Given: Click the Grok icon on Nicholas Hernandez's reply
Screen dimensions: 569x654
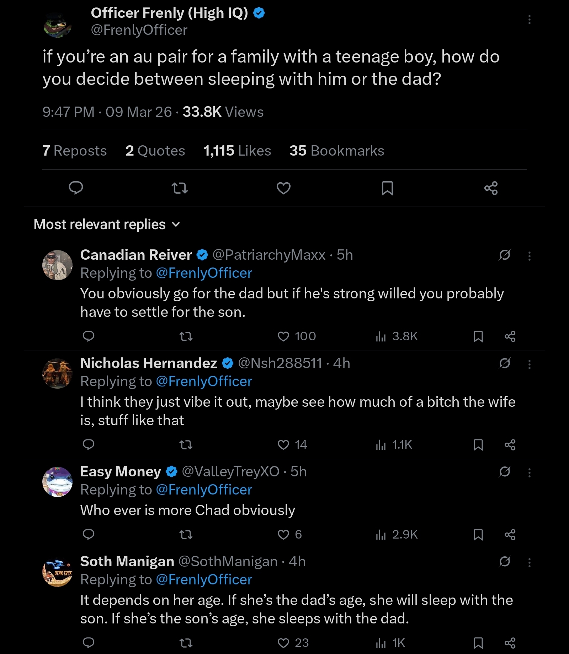Looking at the screenshot, I should 505,363.
